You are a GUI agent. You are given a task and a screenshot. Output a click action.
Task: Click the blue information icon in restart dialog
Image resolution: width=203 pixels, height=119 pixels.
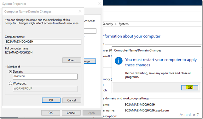coord(119,61)
